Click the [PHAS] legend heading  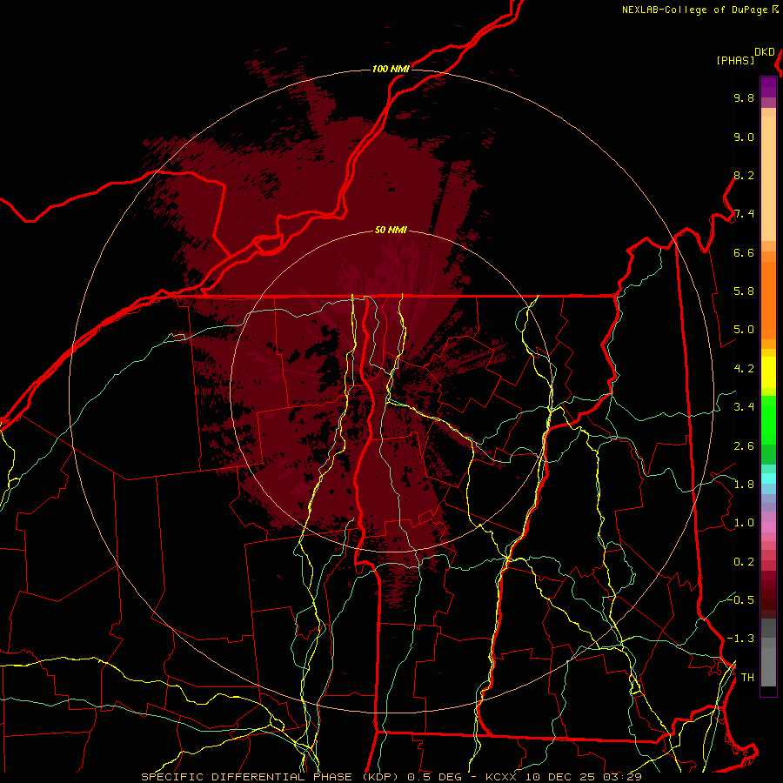(735, 60)
